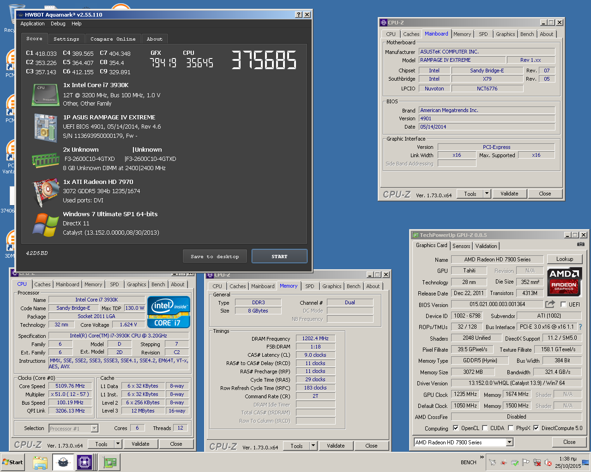Click the motherboard icon beside ASUS RAMPAGE IV EXTREME
This screenshot has width=591, height=472.
45,127
